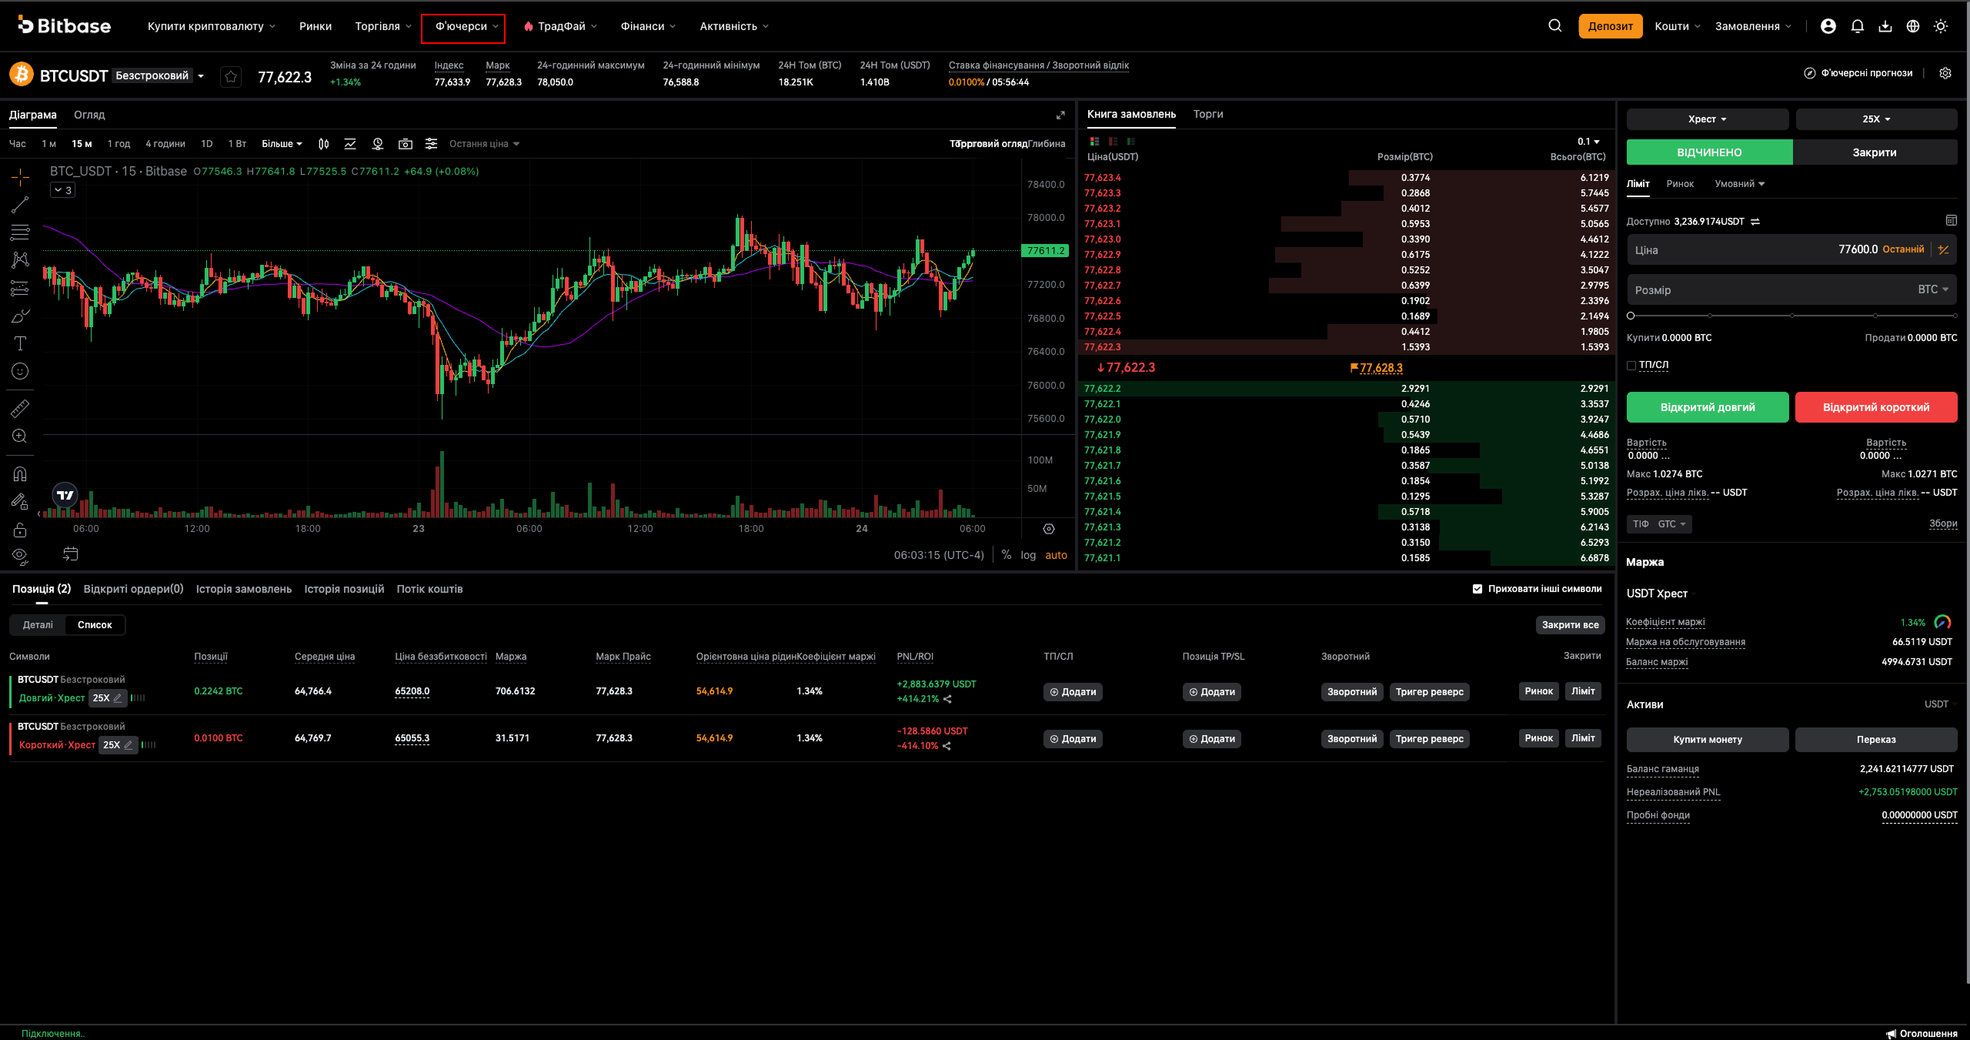1970x1040 pixels.
Task: Open the Потік коштів tab
Action: click(x=429, y=589)
